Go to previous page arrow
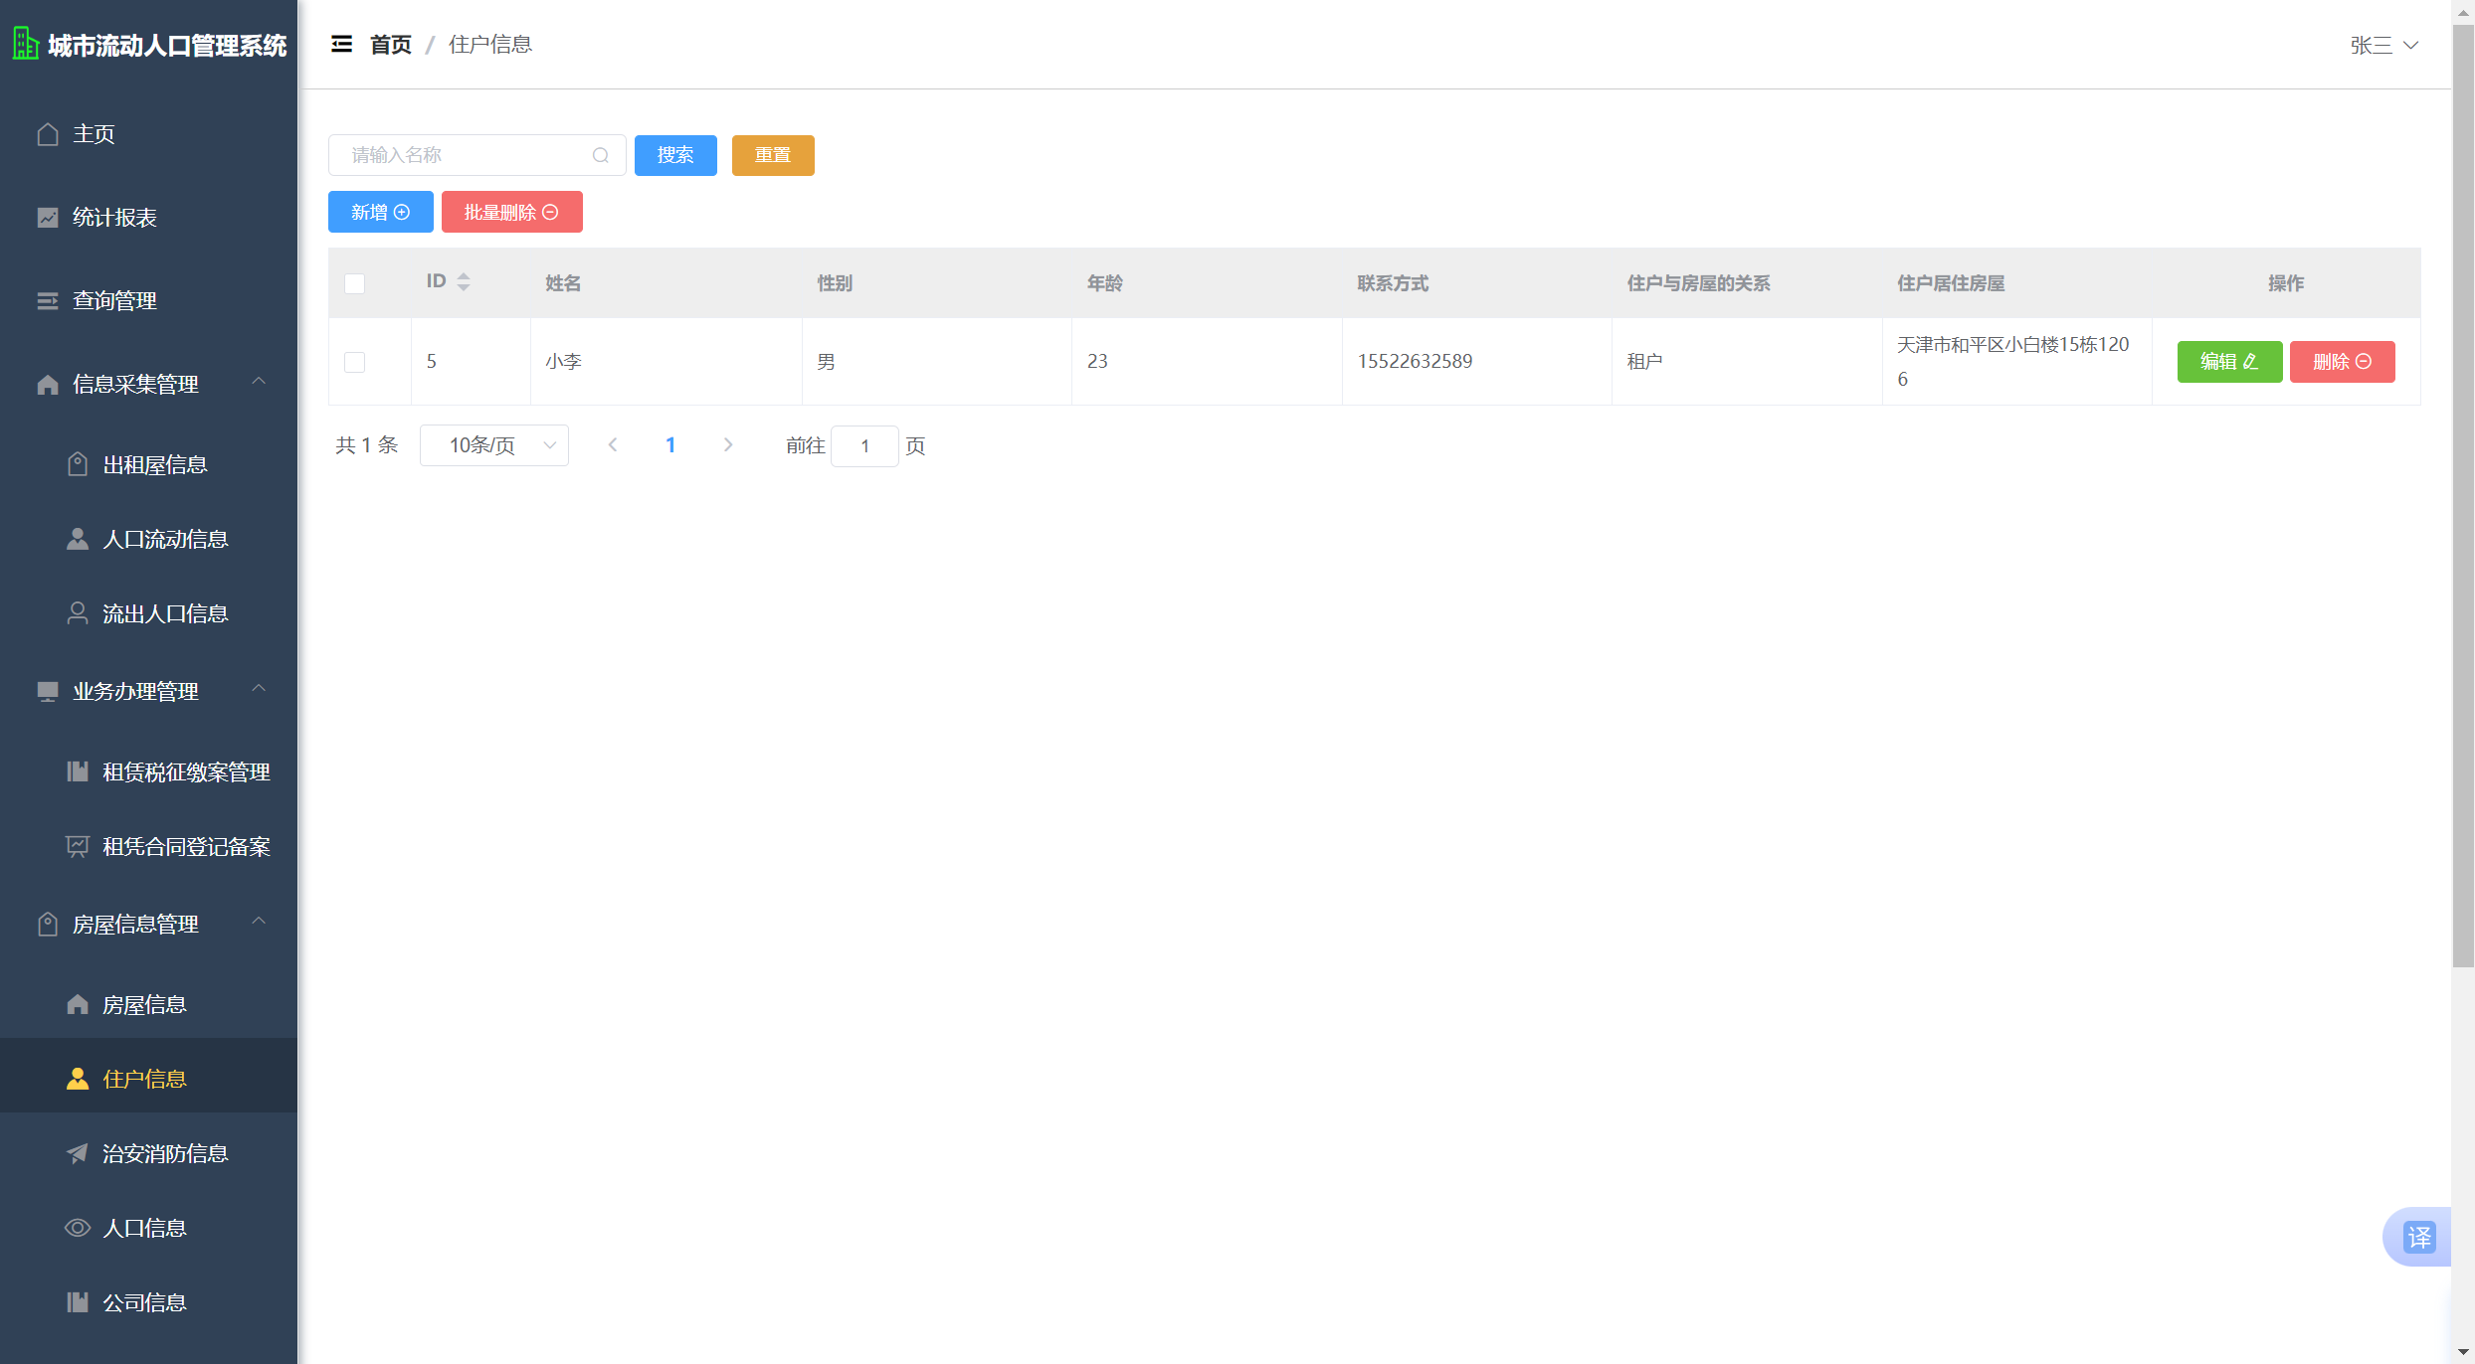This screenshot has width=2475, height=1364. [613, 445]
